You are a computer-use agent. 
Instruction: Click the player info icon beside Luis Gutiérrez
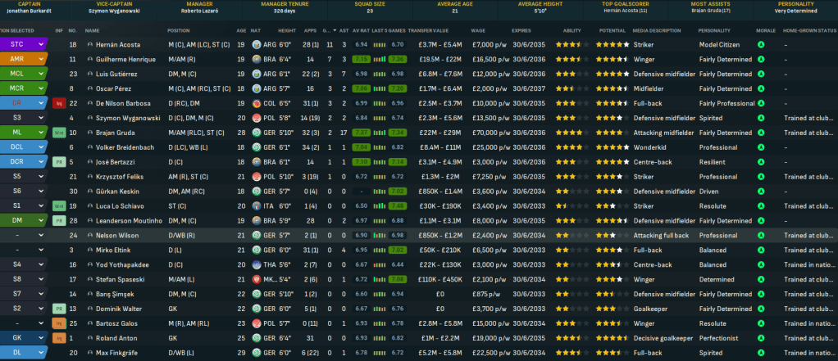click(x=88, y=74)
